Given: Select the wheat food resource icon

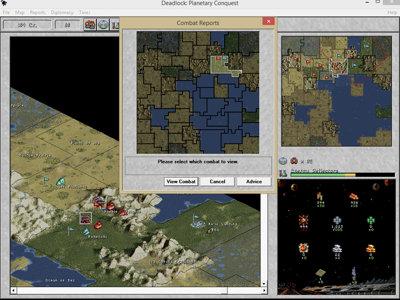Looking at the screenshot, I should pyautogui.click(x=320, y=196).
